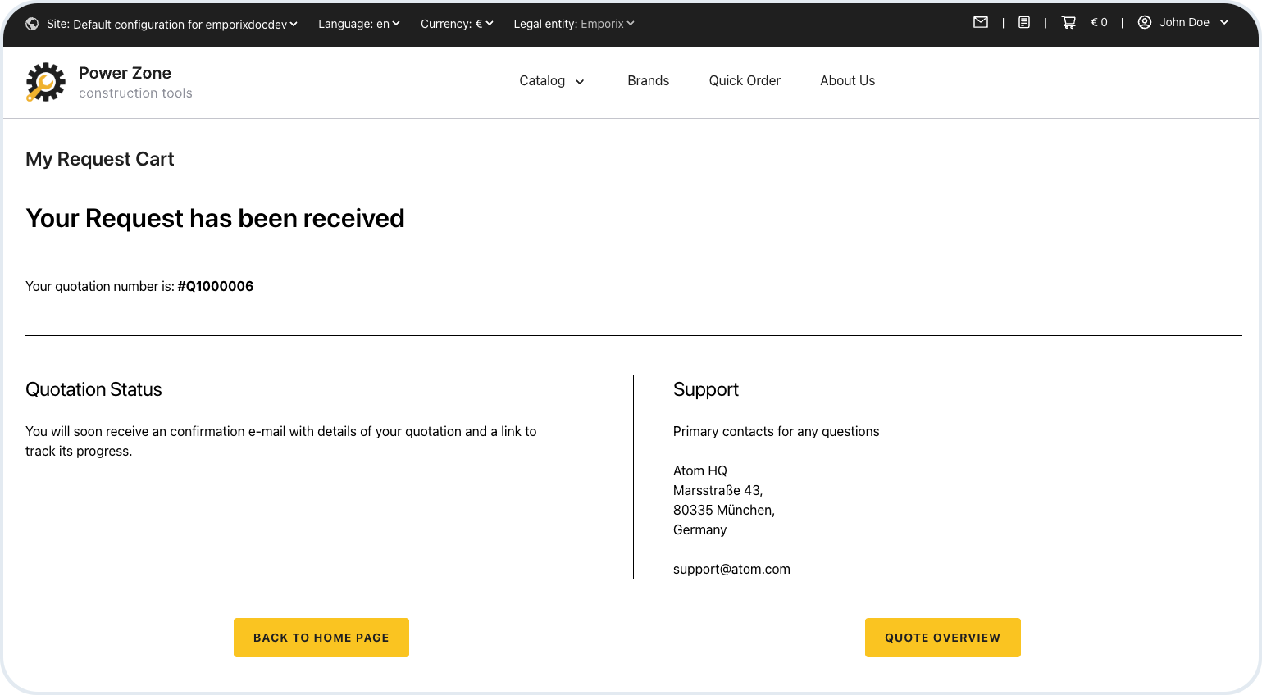The height and width of the screenshot is (695, 1262).
Task: Expand the Catalog menu chevron
Action: (x=580, y=82)
